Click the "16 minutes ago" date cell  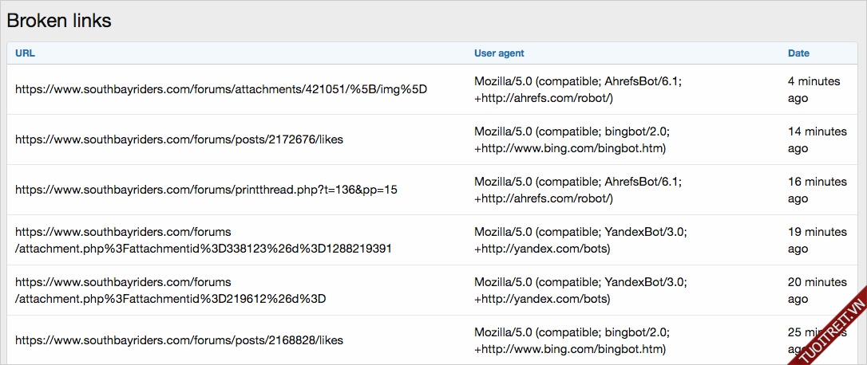click(x=817, y=190)
